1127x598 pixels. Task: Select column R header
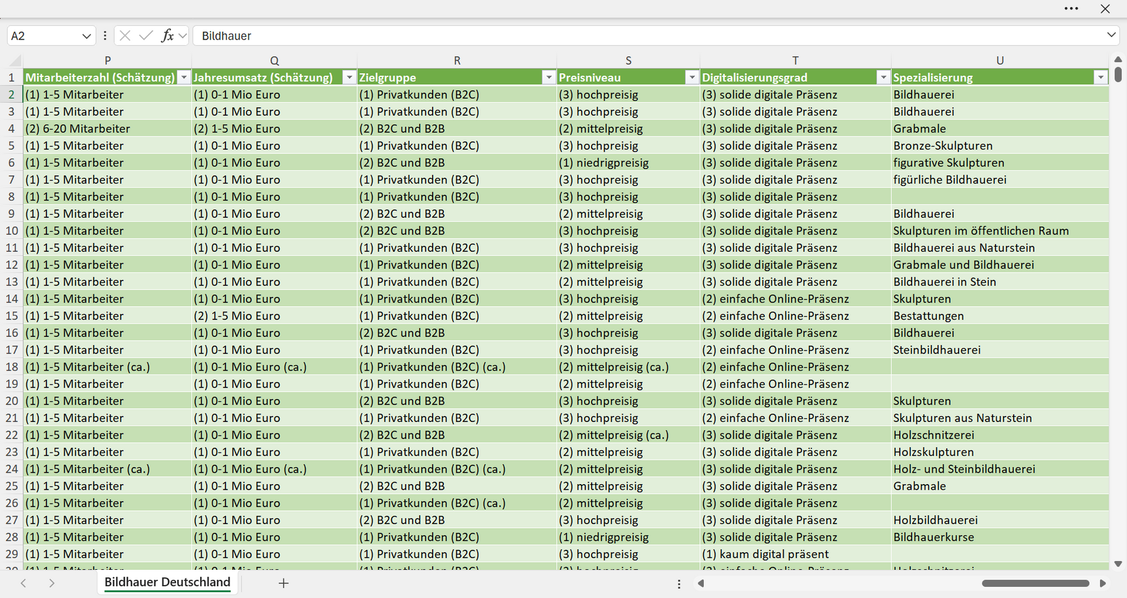[457, 61]
